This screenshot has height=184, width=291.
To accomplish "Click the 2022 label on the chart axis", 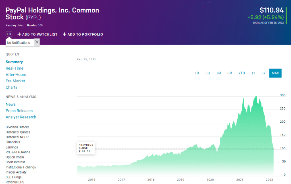I will coord(269,179).
